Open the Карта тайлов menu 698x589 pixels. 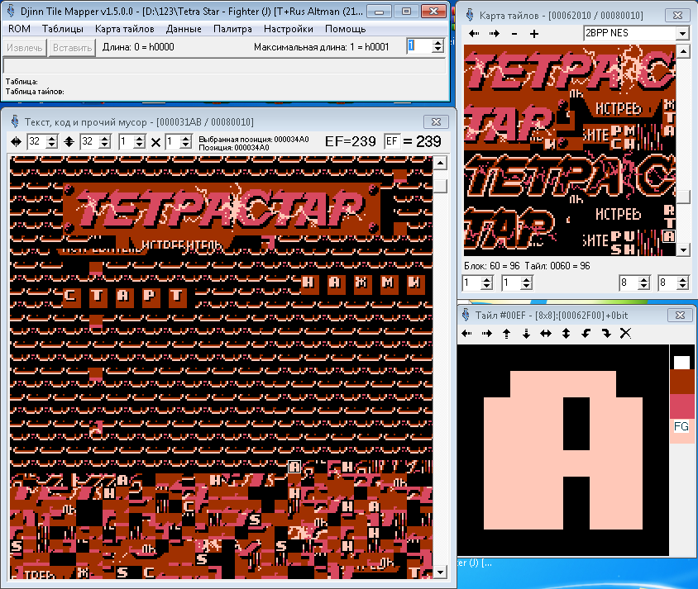(x=124, y=29)
